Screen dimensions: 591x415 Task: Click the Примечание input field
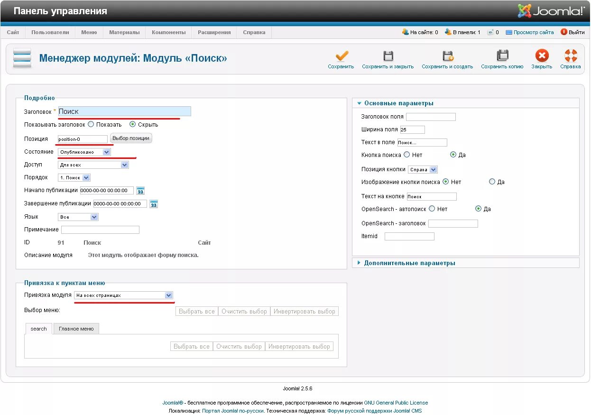pyautogui.click(x=100, y=230)
